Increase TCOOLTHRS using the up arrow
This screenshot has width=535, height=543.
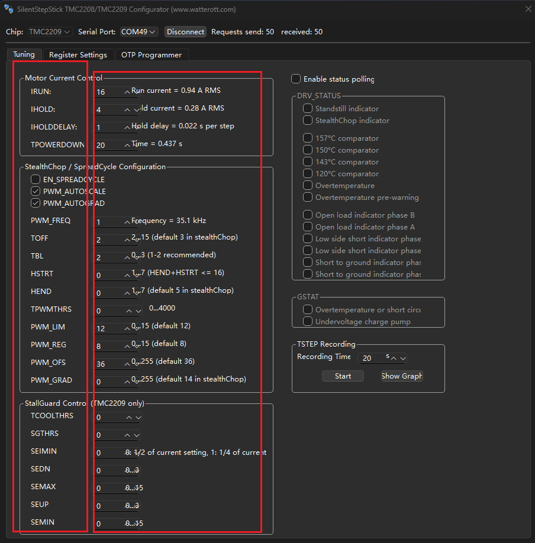tap(129, 417)
